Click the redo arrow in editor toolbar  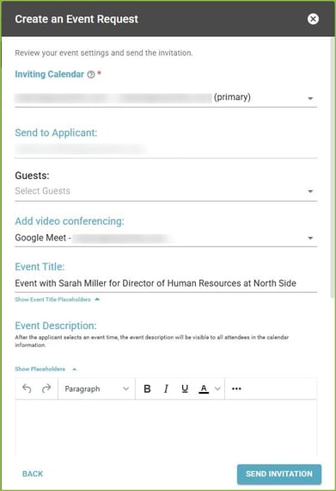point(46,388)
